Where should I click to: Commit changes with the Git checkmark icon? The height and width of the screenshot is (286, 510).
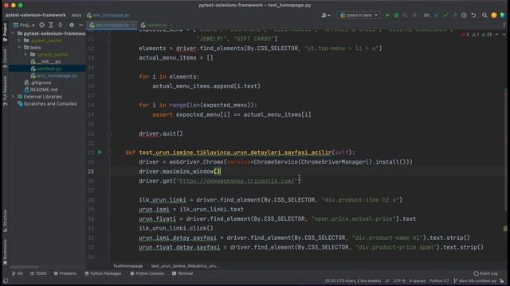click(445, 15)
